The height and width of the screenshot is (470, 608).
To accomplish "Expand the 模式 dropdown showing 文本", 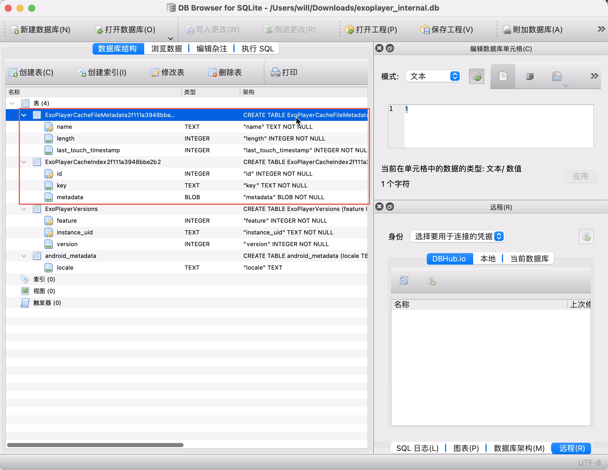I will tap(433, 76).
